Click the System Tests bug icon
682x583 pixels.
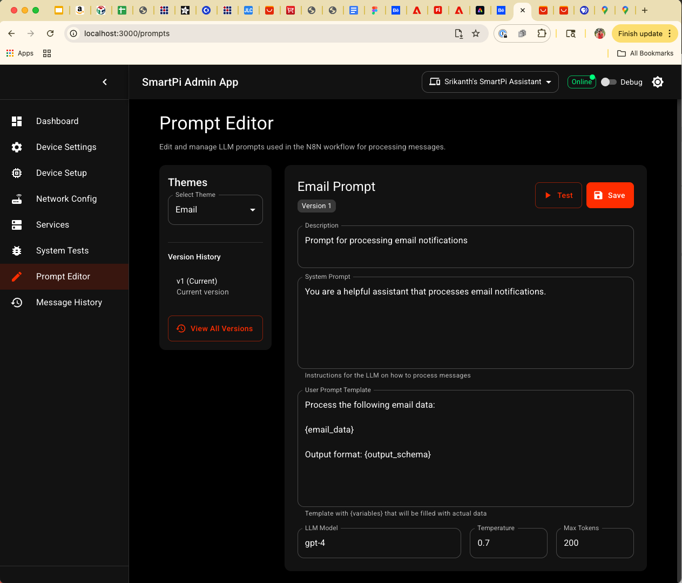[17, 250]
